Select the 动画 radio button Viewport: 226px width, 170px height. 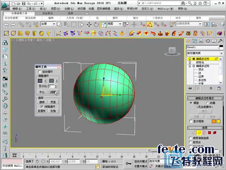tap(207, 103)
